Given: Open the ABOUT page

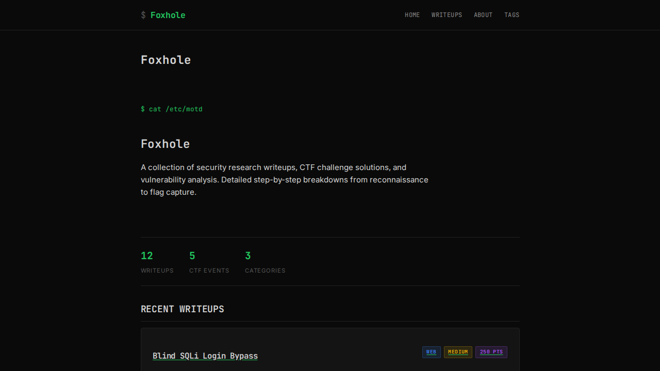Looking at the screenshot, I should tap(483, 15).
